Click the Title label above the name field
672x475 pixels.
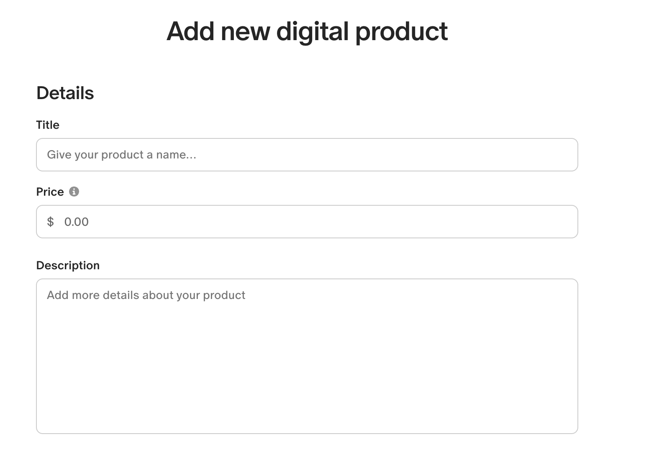pos(47,125)
